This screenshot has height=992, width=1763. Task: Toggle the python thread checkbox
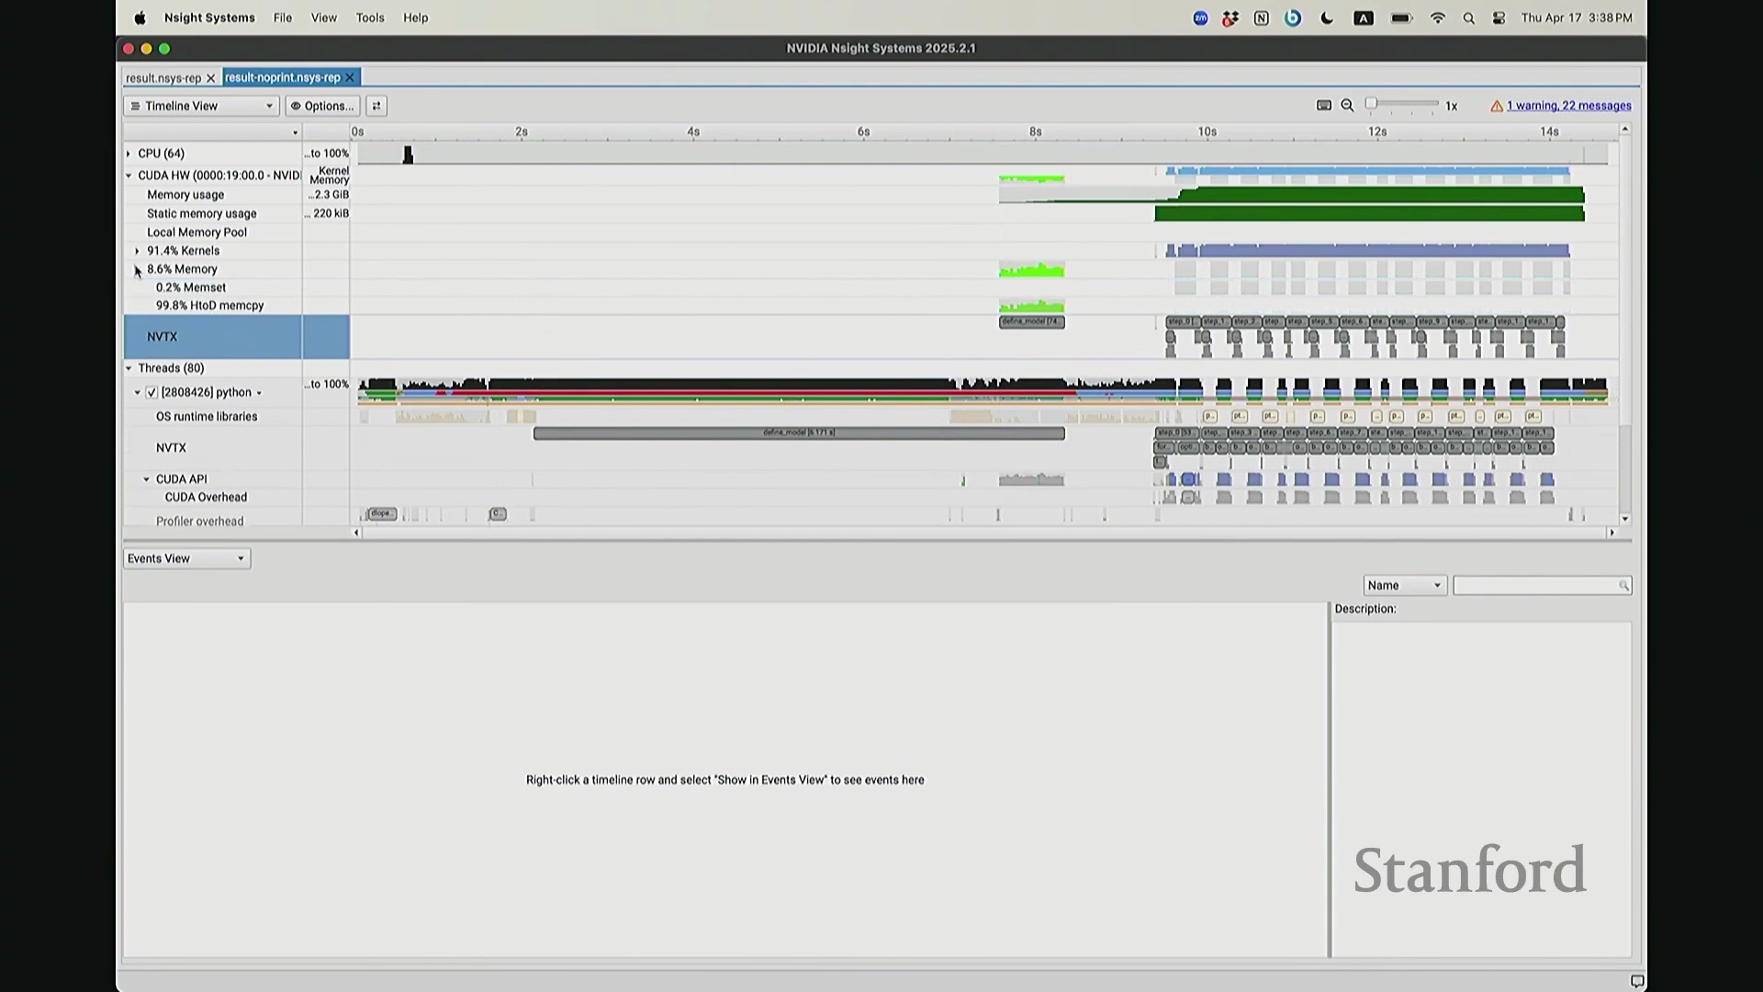[152, 392]
